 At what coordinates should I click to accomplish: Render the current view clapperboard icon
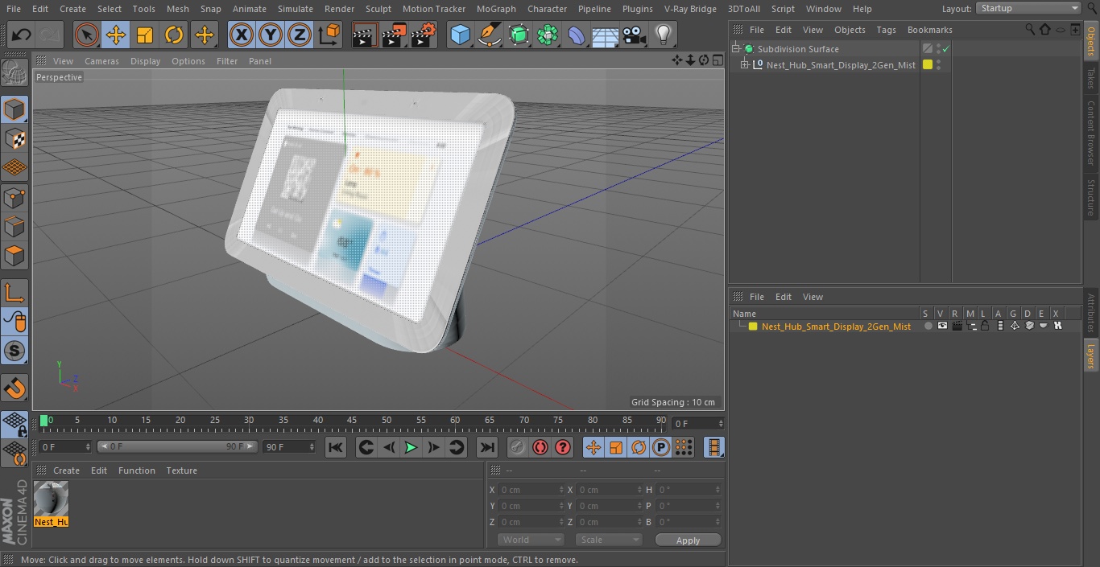click(x=365, y=35)
